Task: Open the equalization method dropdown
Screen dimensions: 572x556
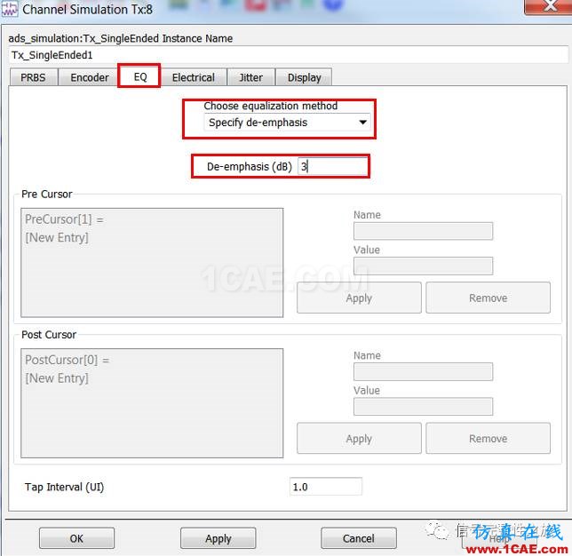Action: [x=287, y=123]
